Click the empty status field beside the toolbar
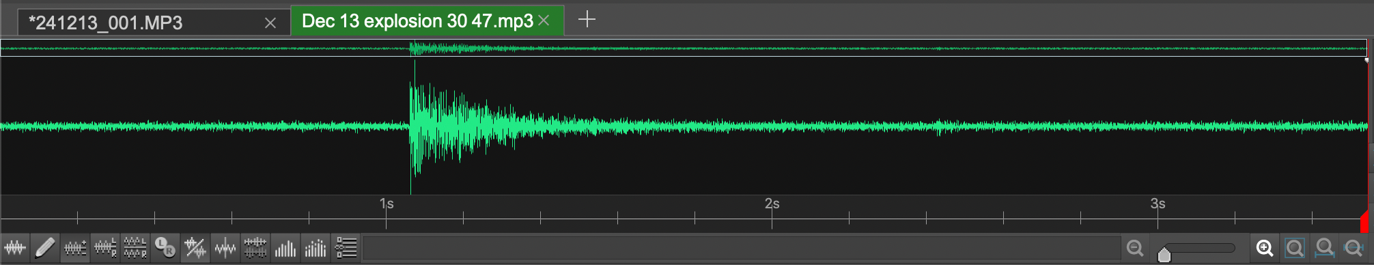 pos(741,249)
